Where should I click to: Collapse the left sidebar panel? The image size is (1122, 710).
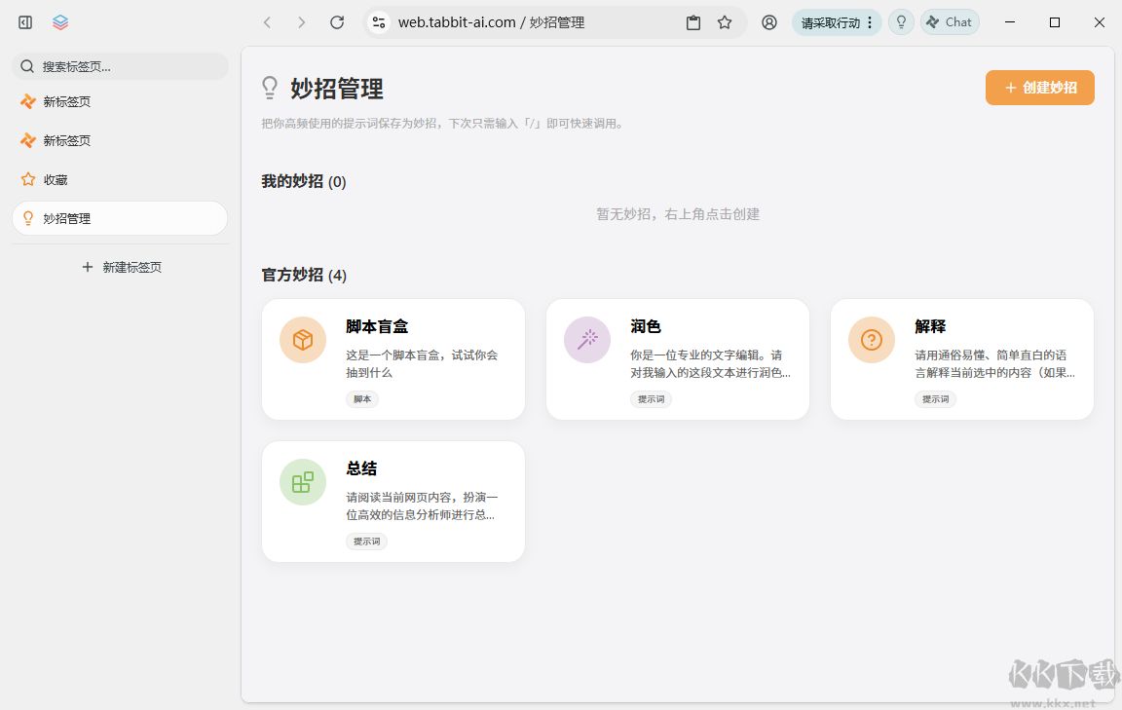click(x=23, y=21)
